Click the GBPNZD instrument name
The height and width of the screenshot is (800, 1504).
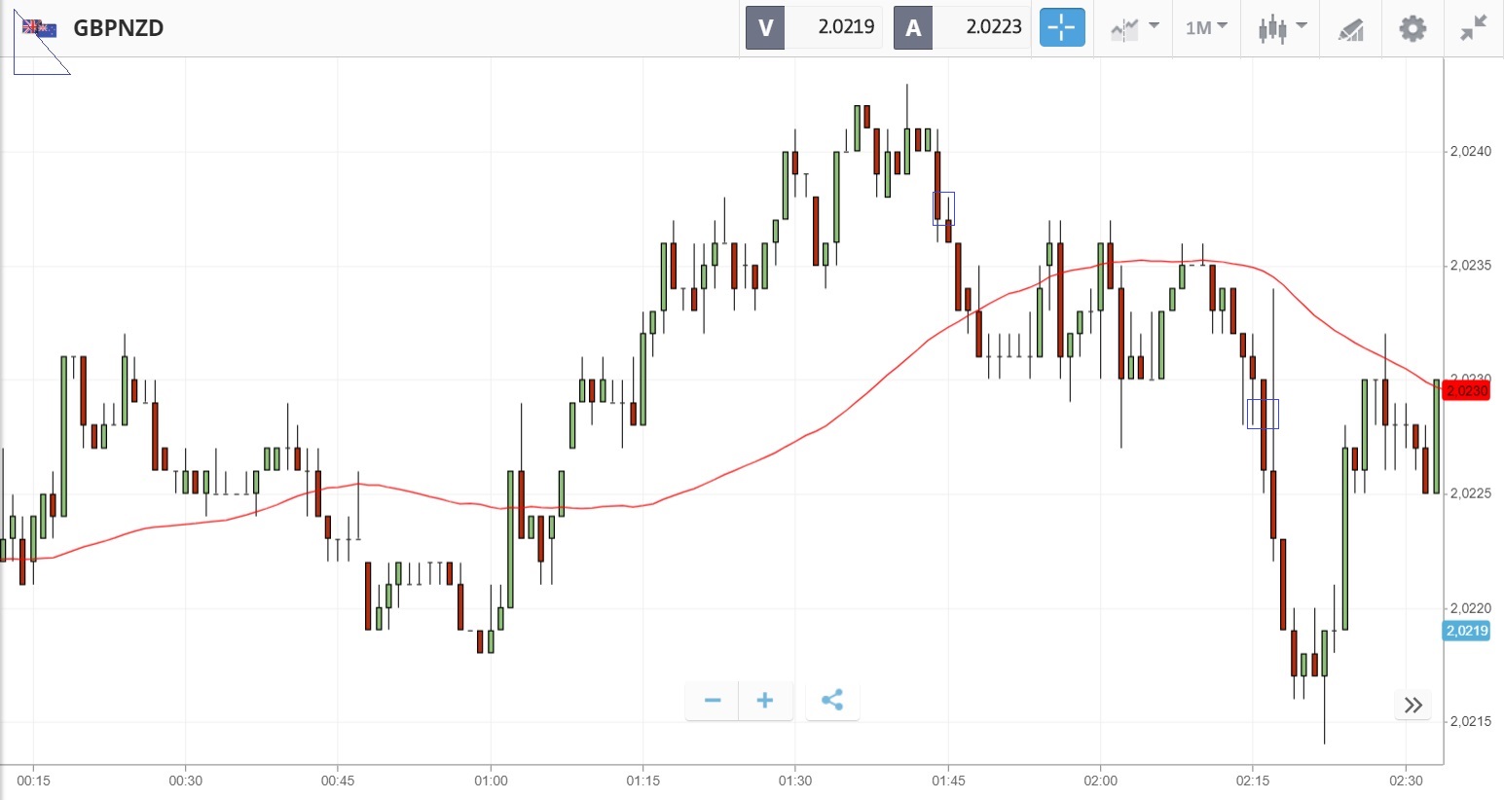tap(119, 28)
